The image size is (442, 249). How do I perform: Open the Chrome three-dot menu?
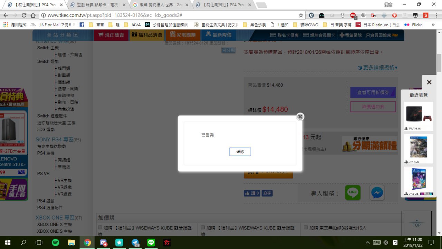pyautogui.click(x=436, y=15)
